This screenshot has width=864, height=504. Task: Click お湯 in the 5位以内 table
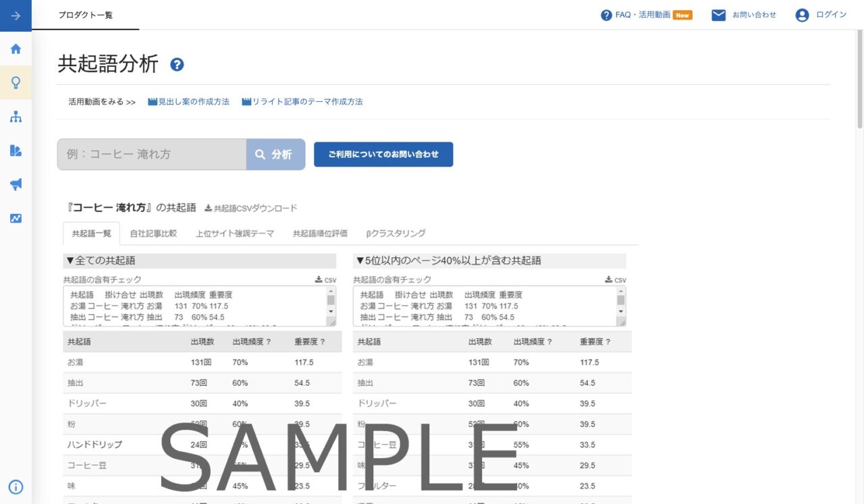coord(366,362)
